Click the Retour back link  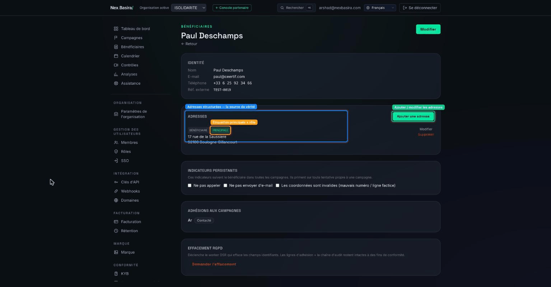point(189,44)
